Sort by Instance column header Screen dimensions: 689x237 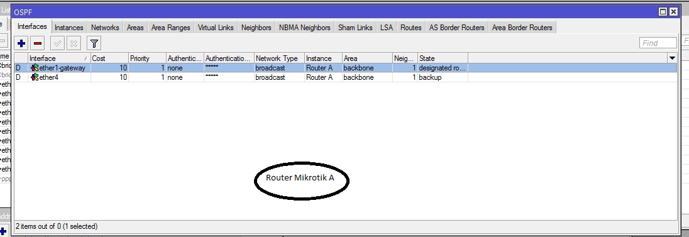(323, 58)
